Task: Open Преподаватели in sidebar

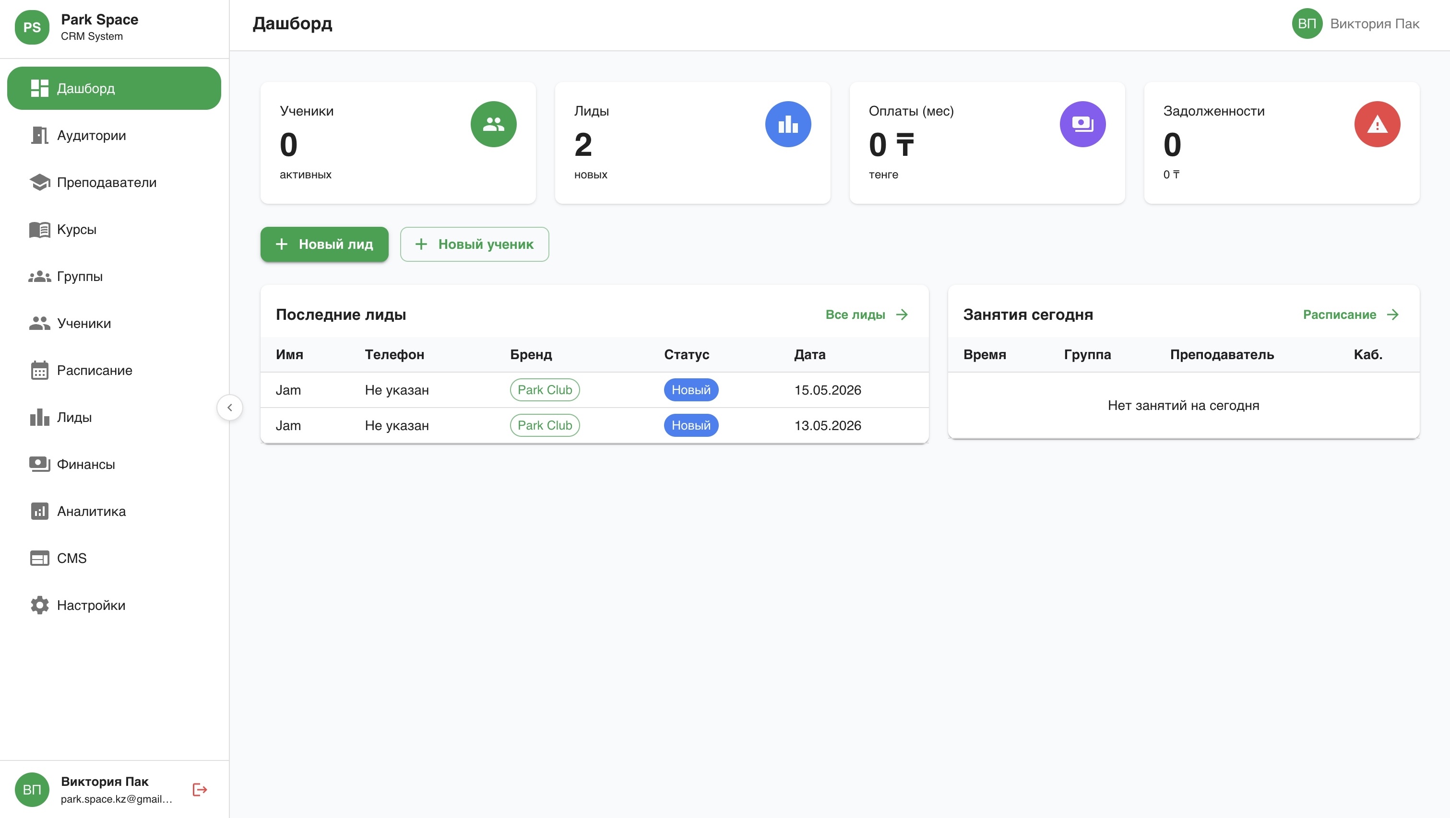Action: 114,182
